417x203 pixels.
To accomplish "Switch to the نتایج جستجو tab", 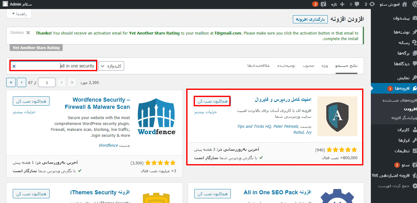I will 346,66.
